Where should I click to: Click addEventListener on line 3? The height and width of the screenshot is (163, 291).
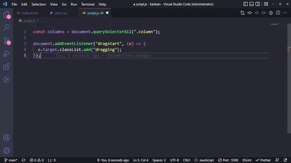pos(74,43)
